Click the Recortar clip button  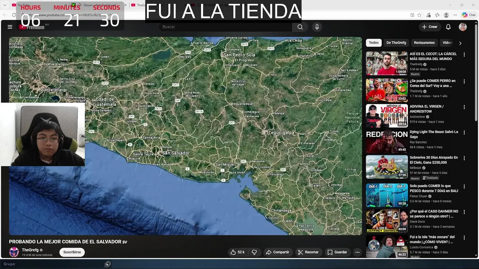308,252
